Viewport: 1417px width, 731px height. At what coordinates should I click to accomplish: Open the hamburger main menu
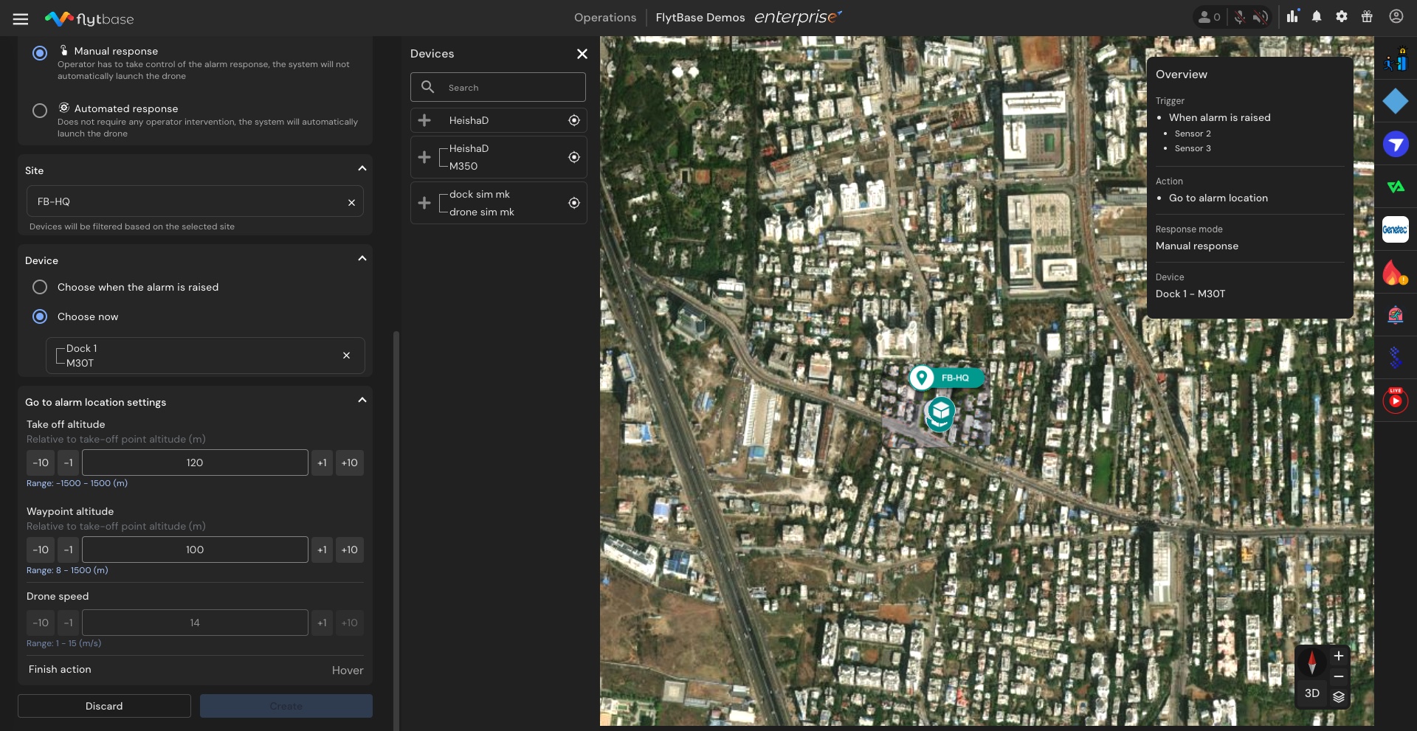click(x=21, y=18)
